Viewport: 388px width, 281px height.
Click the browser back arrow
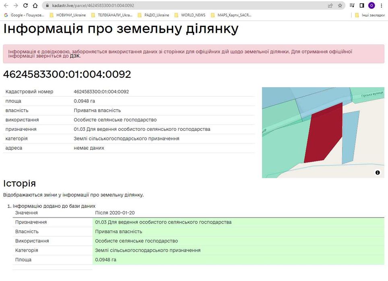pyautogui.click(x=6, y=6)
